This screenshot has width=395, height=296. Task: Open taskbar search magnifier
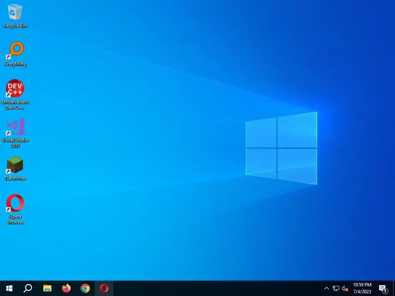click(x=28, y=288)
